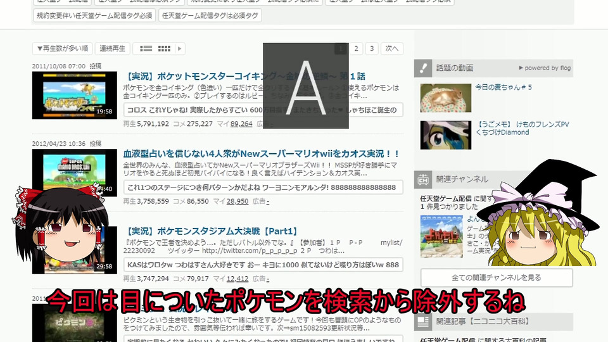Click the 2012/04/23 10:36 投稿 date
This screenshot has height=342, width=608.
[x=66, y=144]
